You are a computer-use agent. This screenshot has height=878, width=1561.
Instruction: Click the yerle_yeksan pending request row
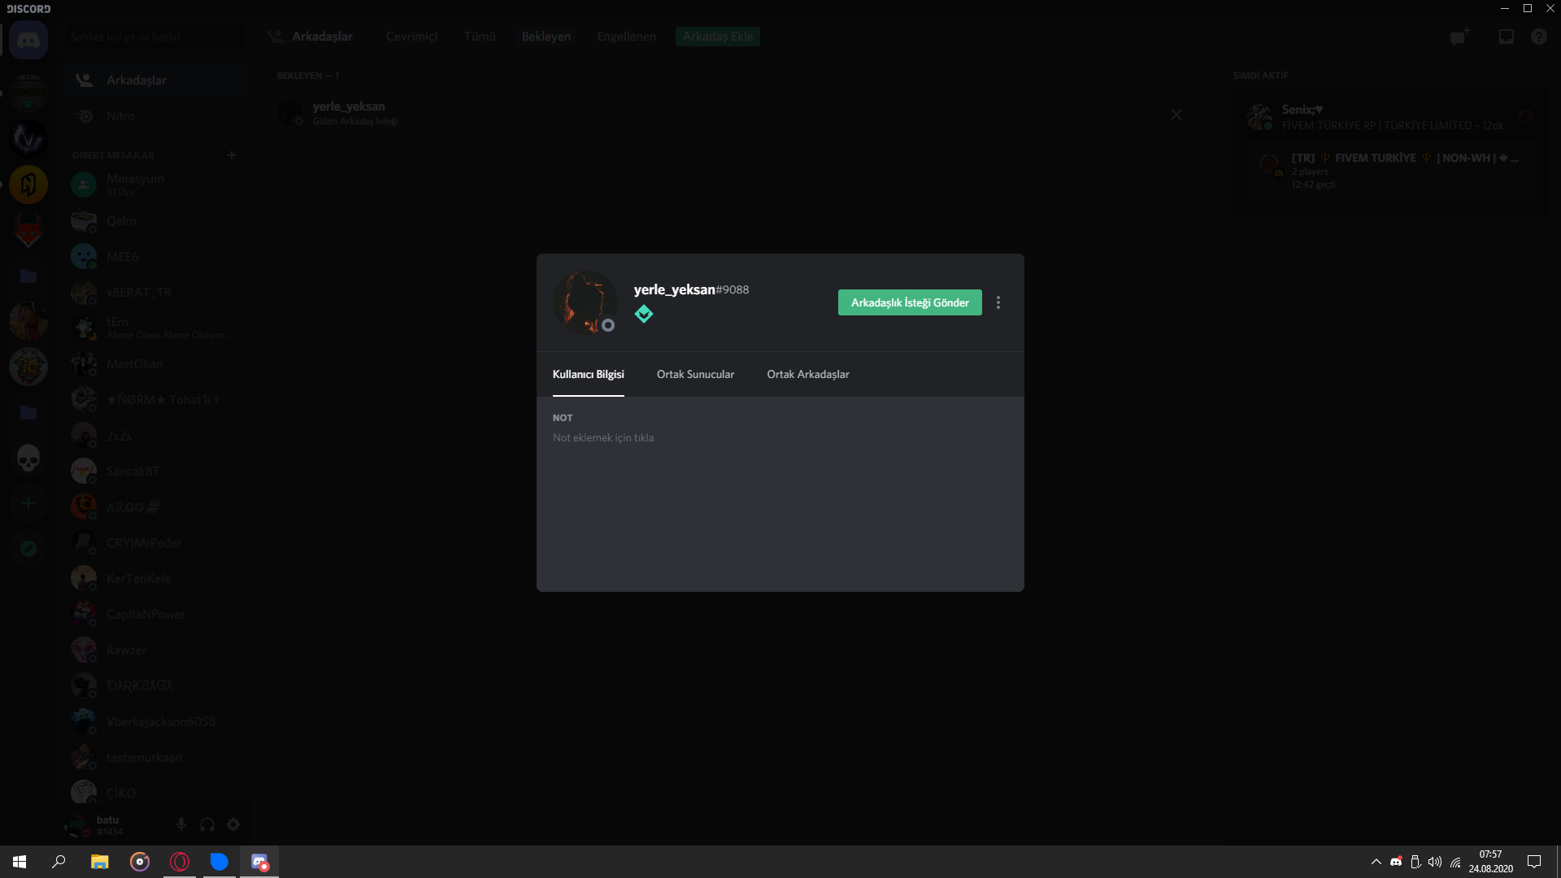point(736,115)
